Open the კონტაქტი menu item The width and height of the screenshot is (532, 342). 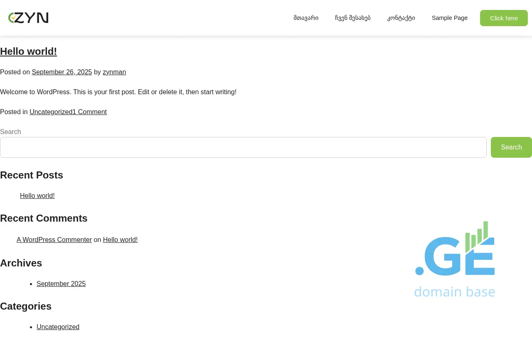pos(401,18)
